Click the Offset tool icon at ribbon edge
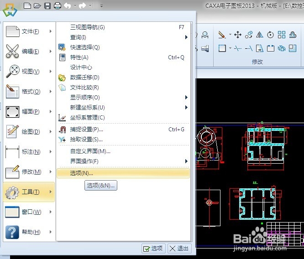Screen dimensions: 304x259 (293, 35)
